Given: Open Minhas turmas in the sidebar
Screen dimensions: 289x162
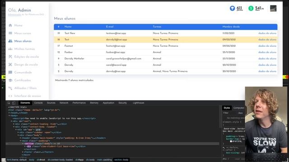Looking at the screenshot, I should point(24,49).
